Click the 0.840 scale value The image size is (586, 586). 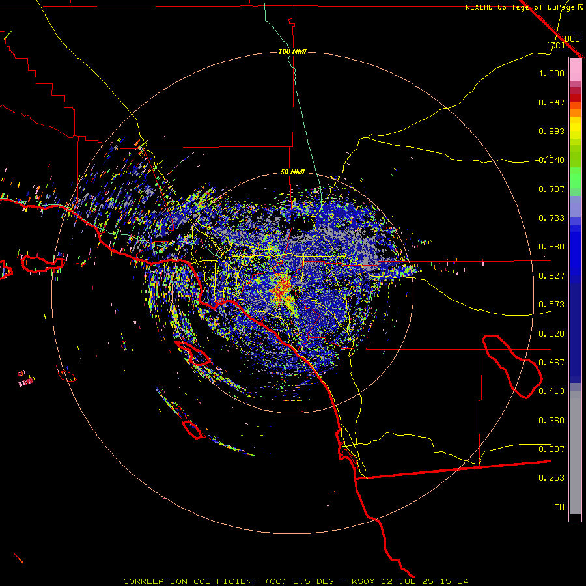click(x=551, y=160)
